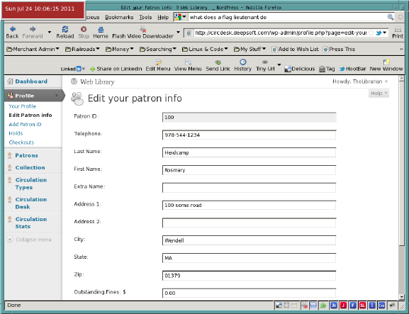This screenshot has width=409, height=314.
Task: Open the Railroads bookmark folder dropdown
Action: coord(82,49)
